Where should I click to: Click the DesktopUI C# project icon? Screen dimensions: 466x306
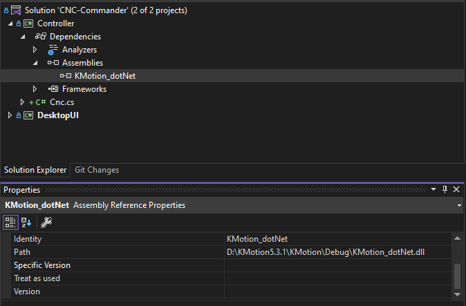click(28, 115)
